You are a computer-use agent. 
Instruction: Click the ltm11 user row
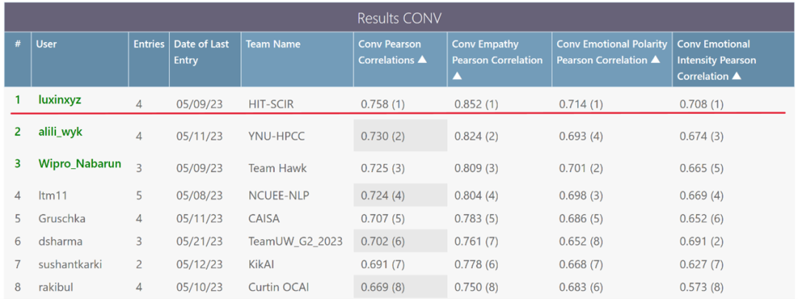tap(52, 196)
